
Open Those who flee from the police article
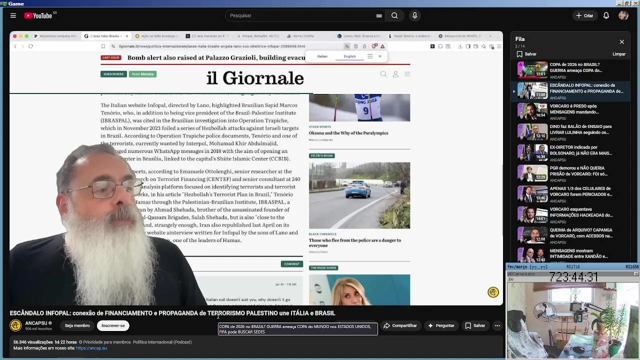(x=355, y=242)
